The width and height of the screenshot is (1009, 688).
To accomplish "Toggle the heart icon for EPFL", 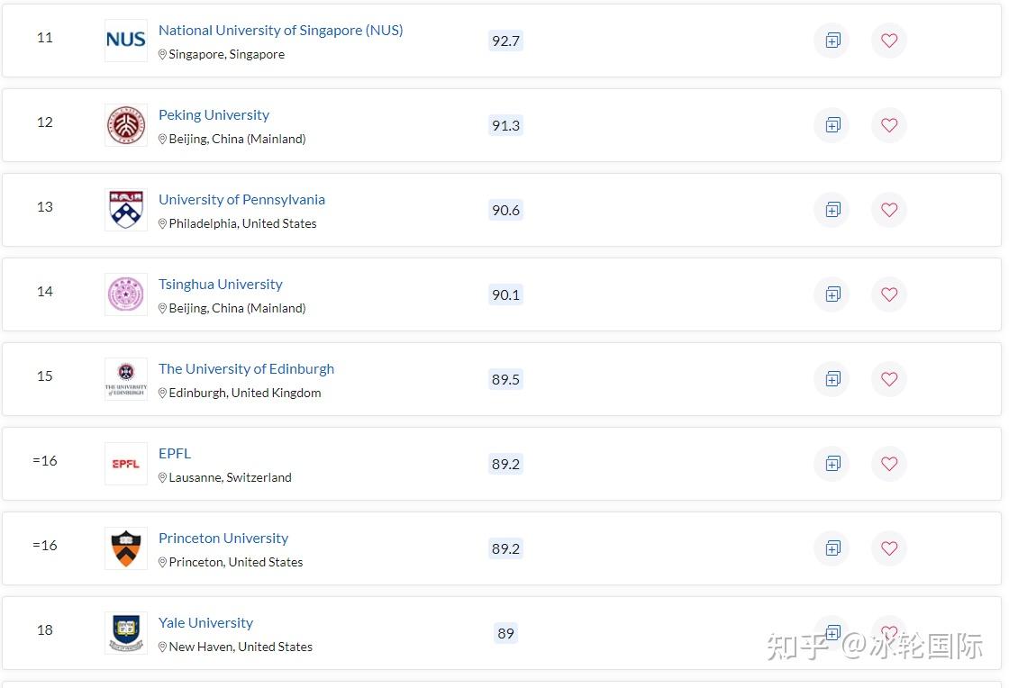I will point(889,464).
